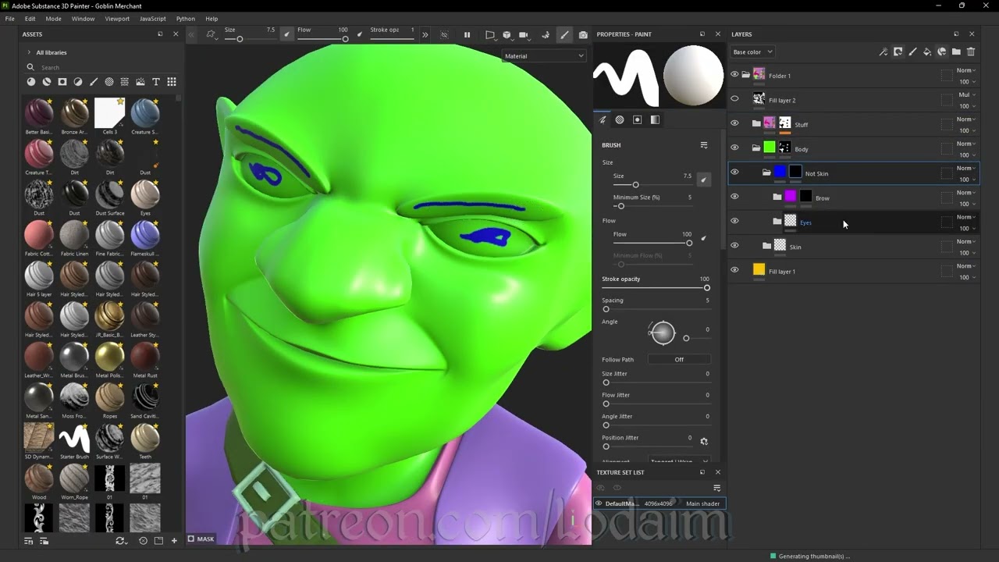Open the Python menu
999x562 pixels.
pos(186,19)
